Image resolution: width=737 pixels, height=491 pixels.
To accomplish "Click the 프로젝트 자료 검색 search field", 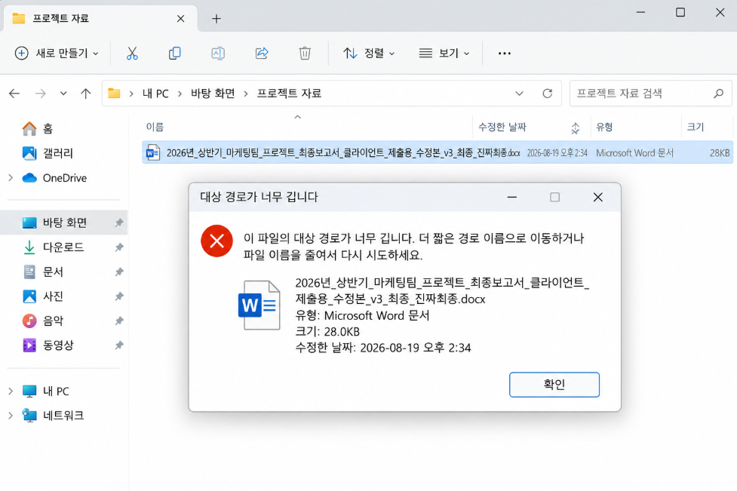I will (650, 94).
